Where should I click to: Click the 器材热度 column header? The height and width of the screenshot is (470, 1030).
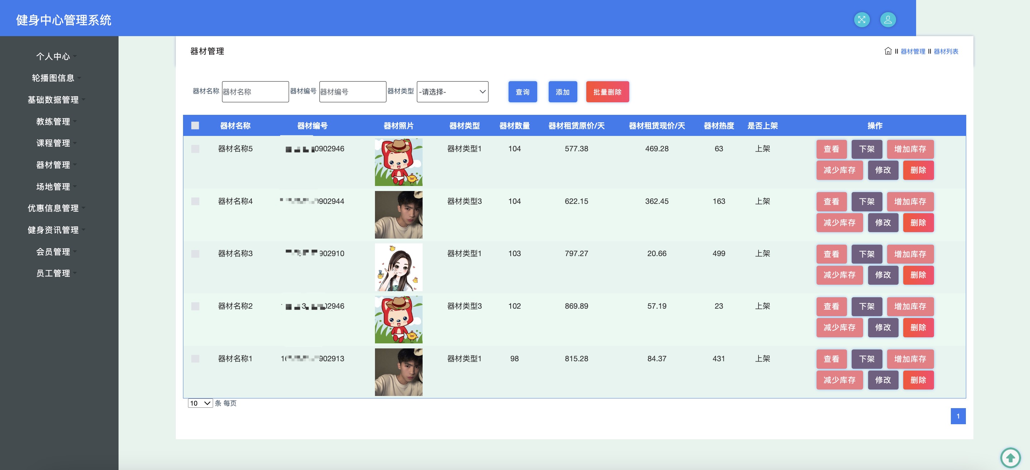tap(718, 126)
